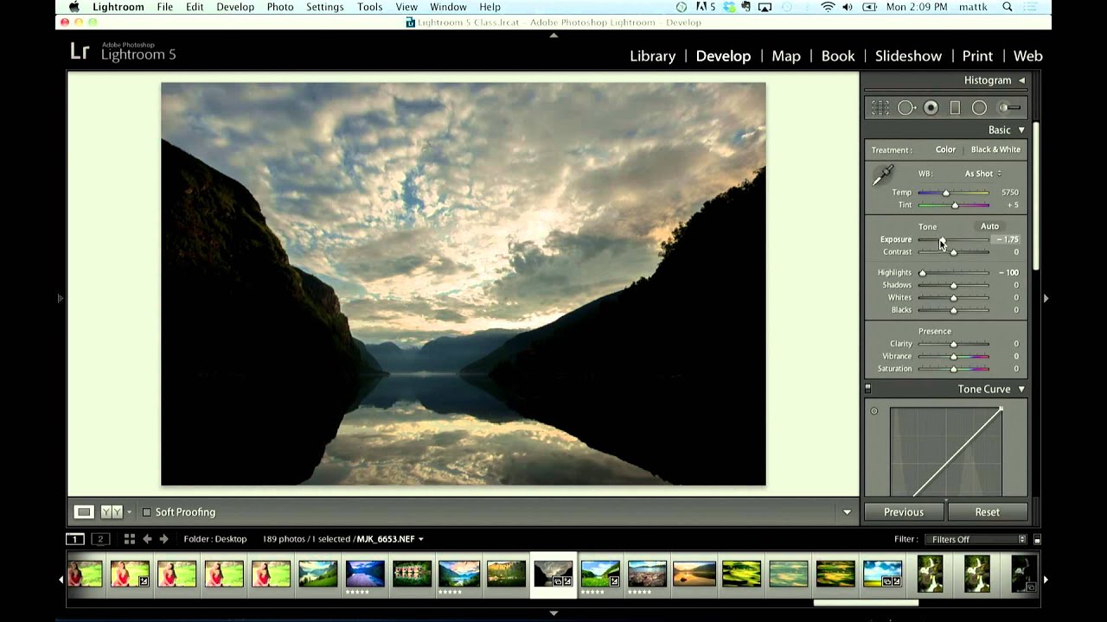Select the three white houses filmstrip thumbnail
The height and width of the screenshot is (622, 1107).
pyautogui.click(x=412, y=574)
